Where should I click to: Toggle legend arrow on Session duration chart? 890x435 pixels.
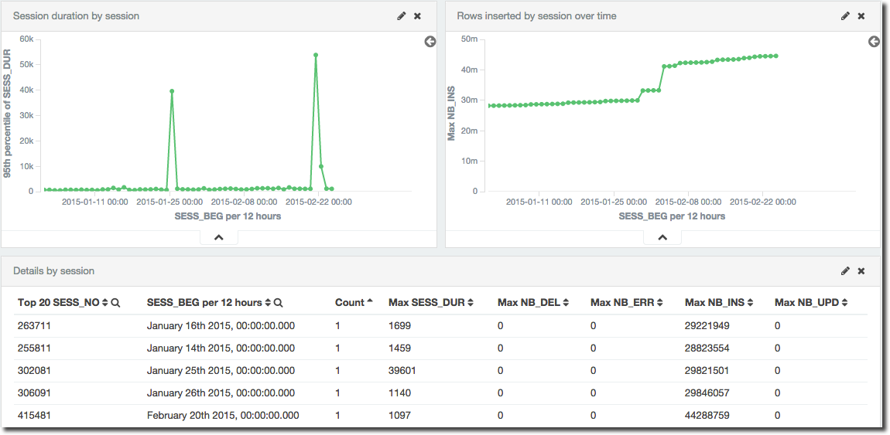430,42
